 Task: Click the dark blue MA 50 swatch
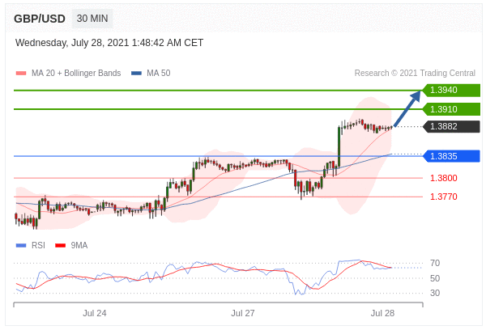click(136, 74)
